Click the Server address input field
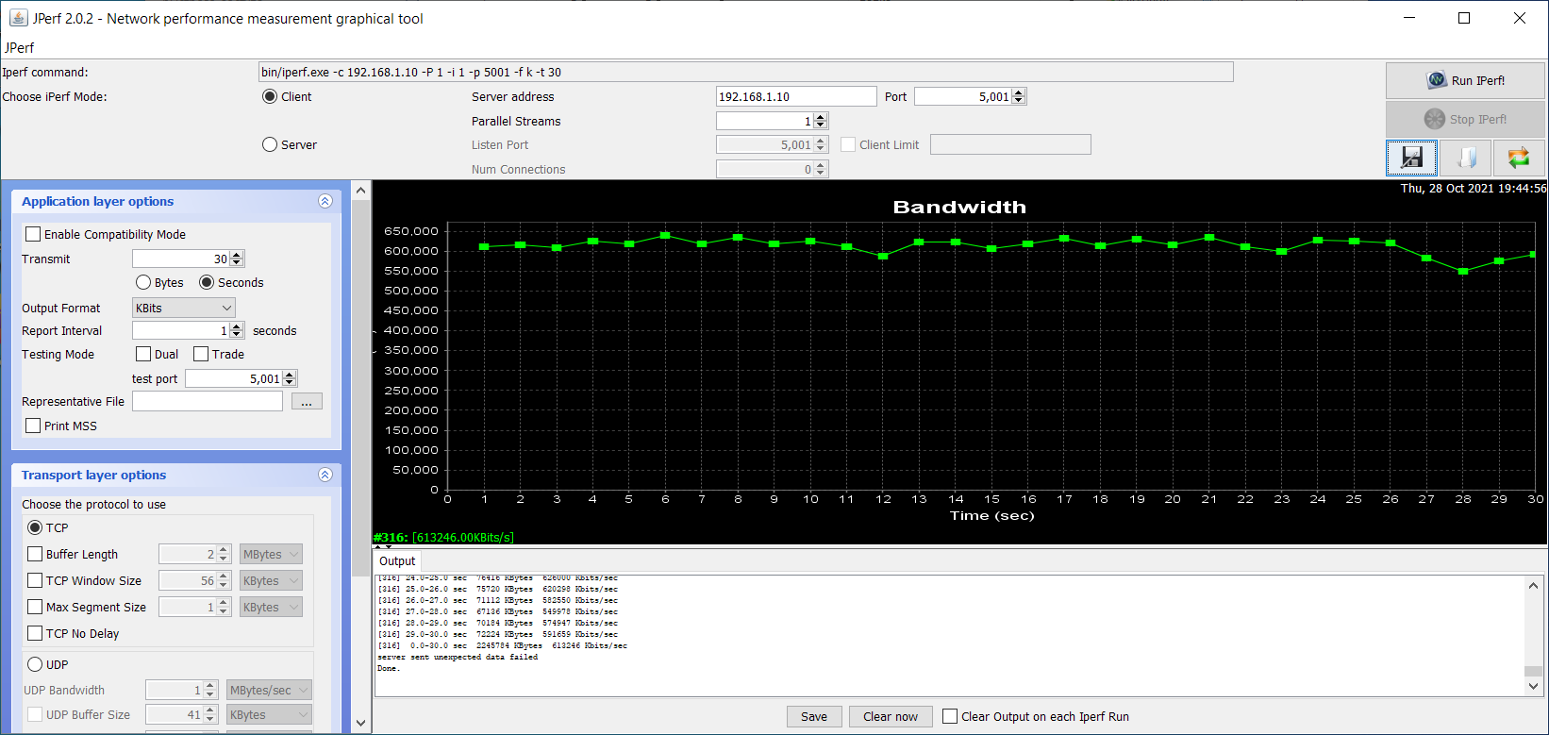This screenshot has height=735, width=1549. click(796, 96)
